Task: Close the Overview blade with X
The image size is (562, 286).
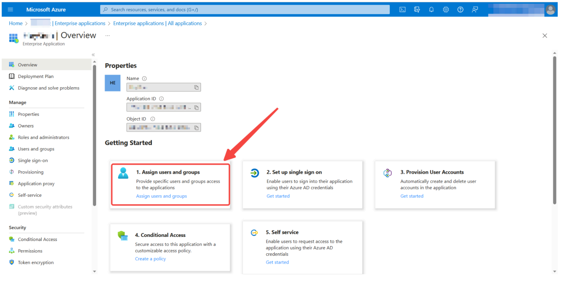Action: (545, 36)
